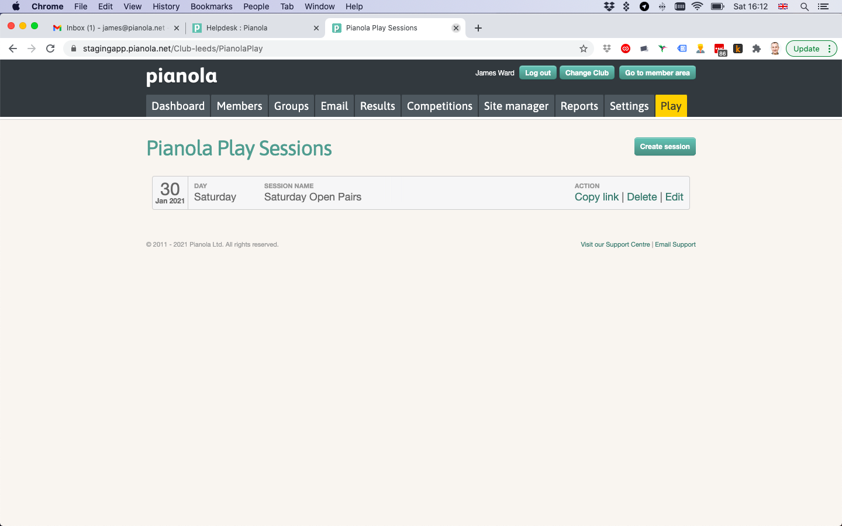The width and height of the screenshot is (842, 526).
Task: Click the address bar URL field
Action: (x=327, y=49)
